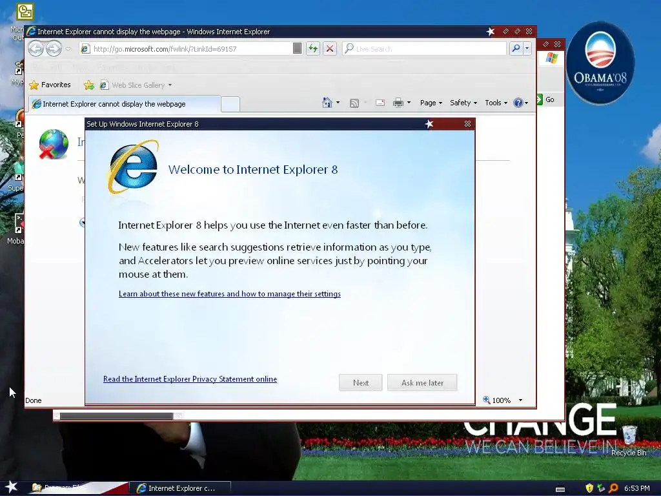Click the green Refresh page icon
This screenshot has height=496, width=661.
(x=313, y=48)
